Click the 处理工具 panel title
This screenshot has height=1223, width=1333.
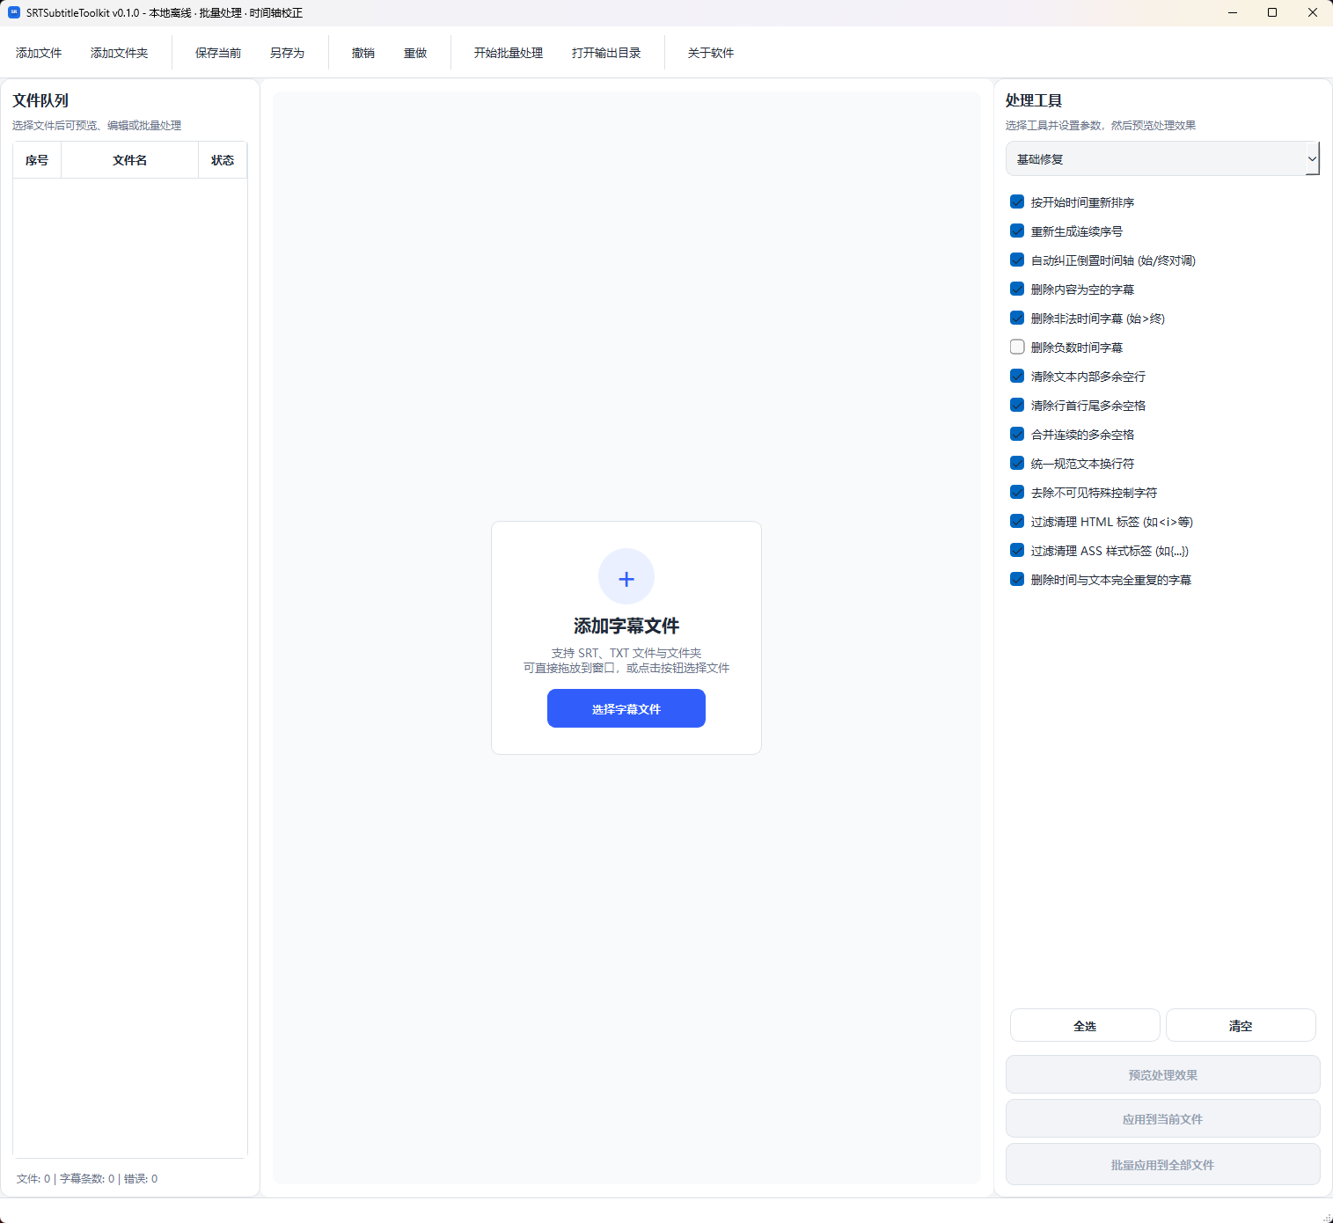pos(1034,100)
